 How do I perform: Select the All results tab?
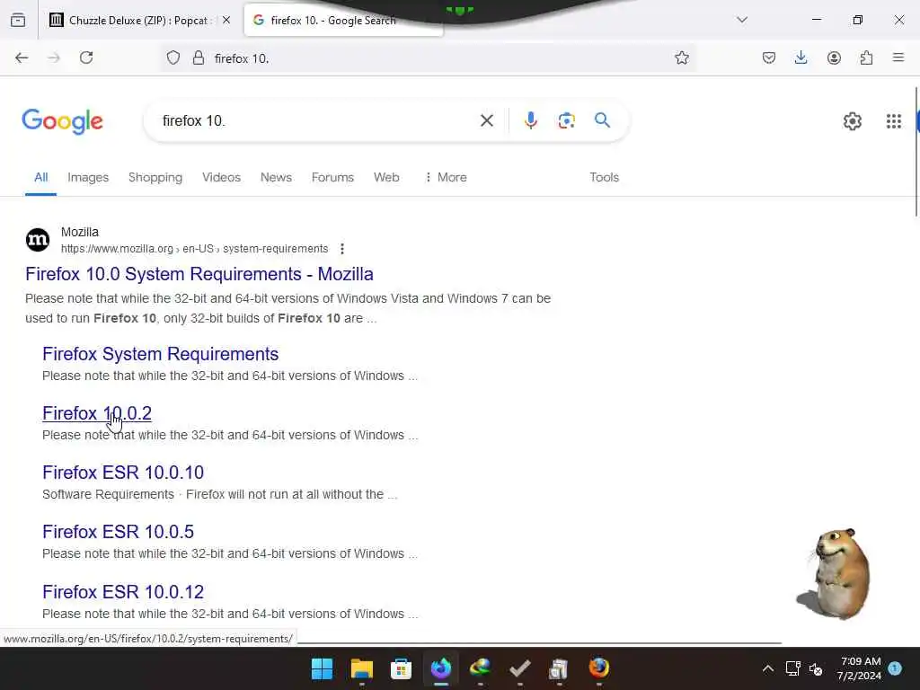[40, 177]
